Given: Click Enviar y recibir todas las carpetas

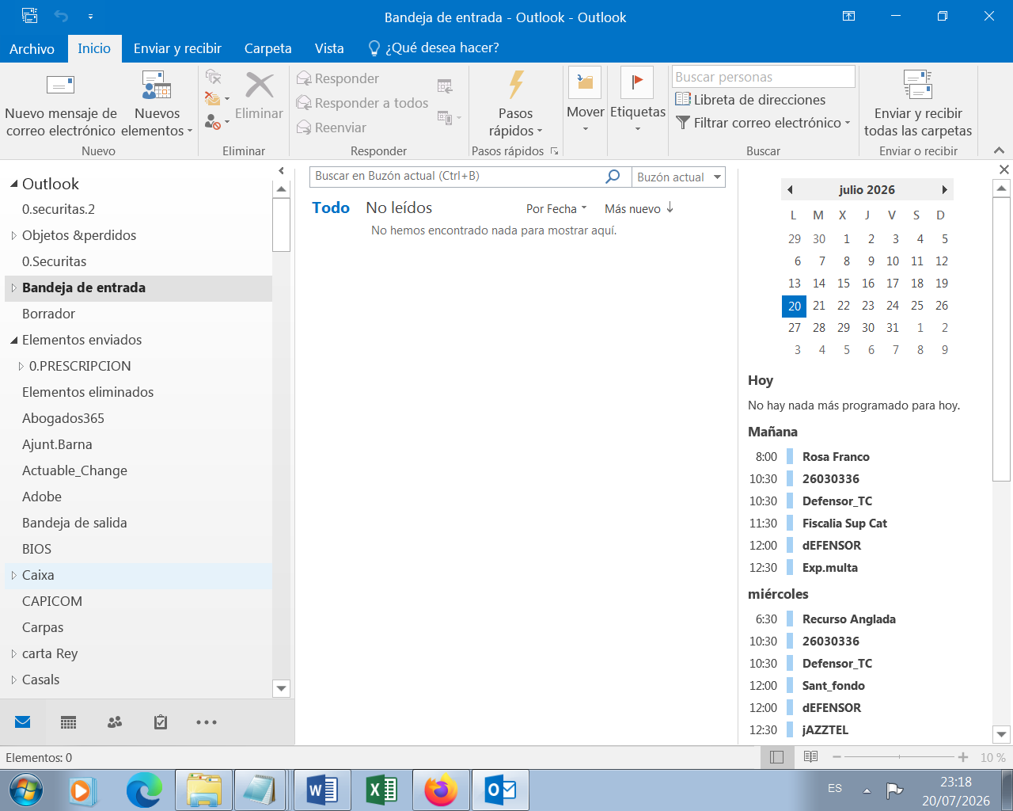Looking at the screenshot, I should point(918,105).
